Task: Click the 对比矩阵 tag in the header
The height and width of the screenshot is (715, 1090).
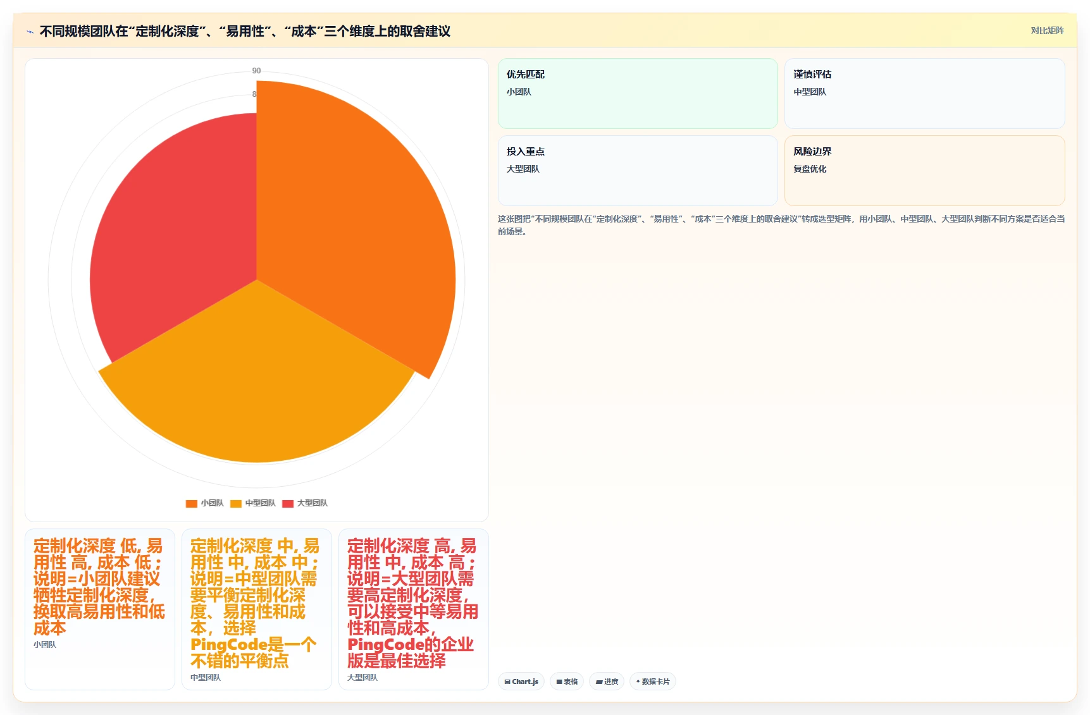Action: (x=1047, y=30)
